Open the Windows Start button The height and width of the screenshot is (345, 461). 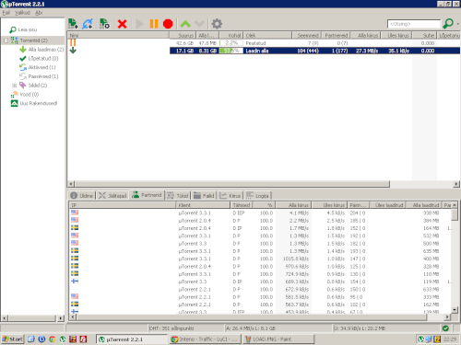click(x=12, y=339)
